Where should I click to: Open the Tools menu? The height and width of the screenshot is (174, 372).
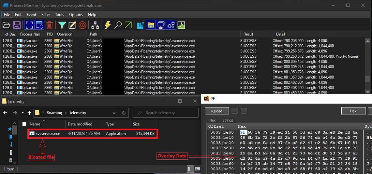tap(60, 14)
